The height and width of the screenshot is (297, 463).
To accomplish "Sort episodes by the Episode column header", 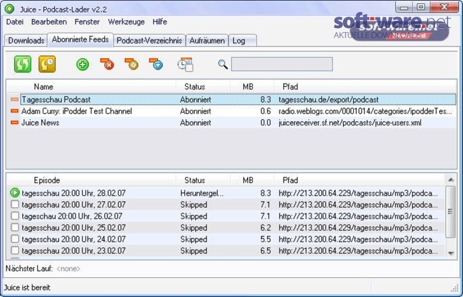I will click(91, 180).
